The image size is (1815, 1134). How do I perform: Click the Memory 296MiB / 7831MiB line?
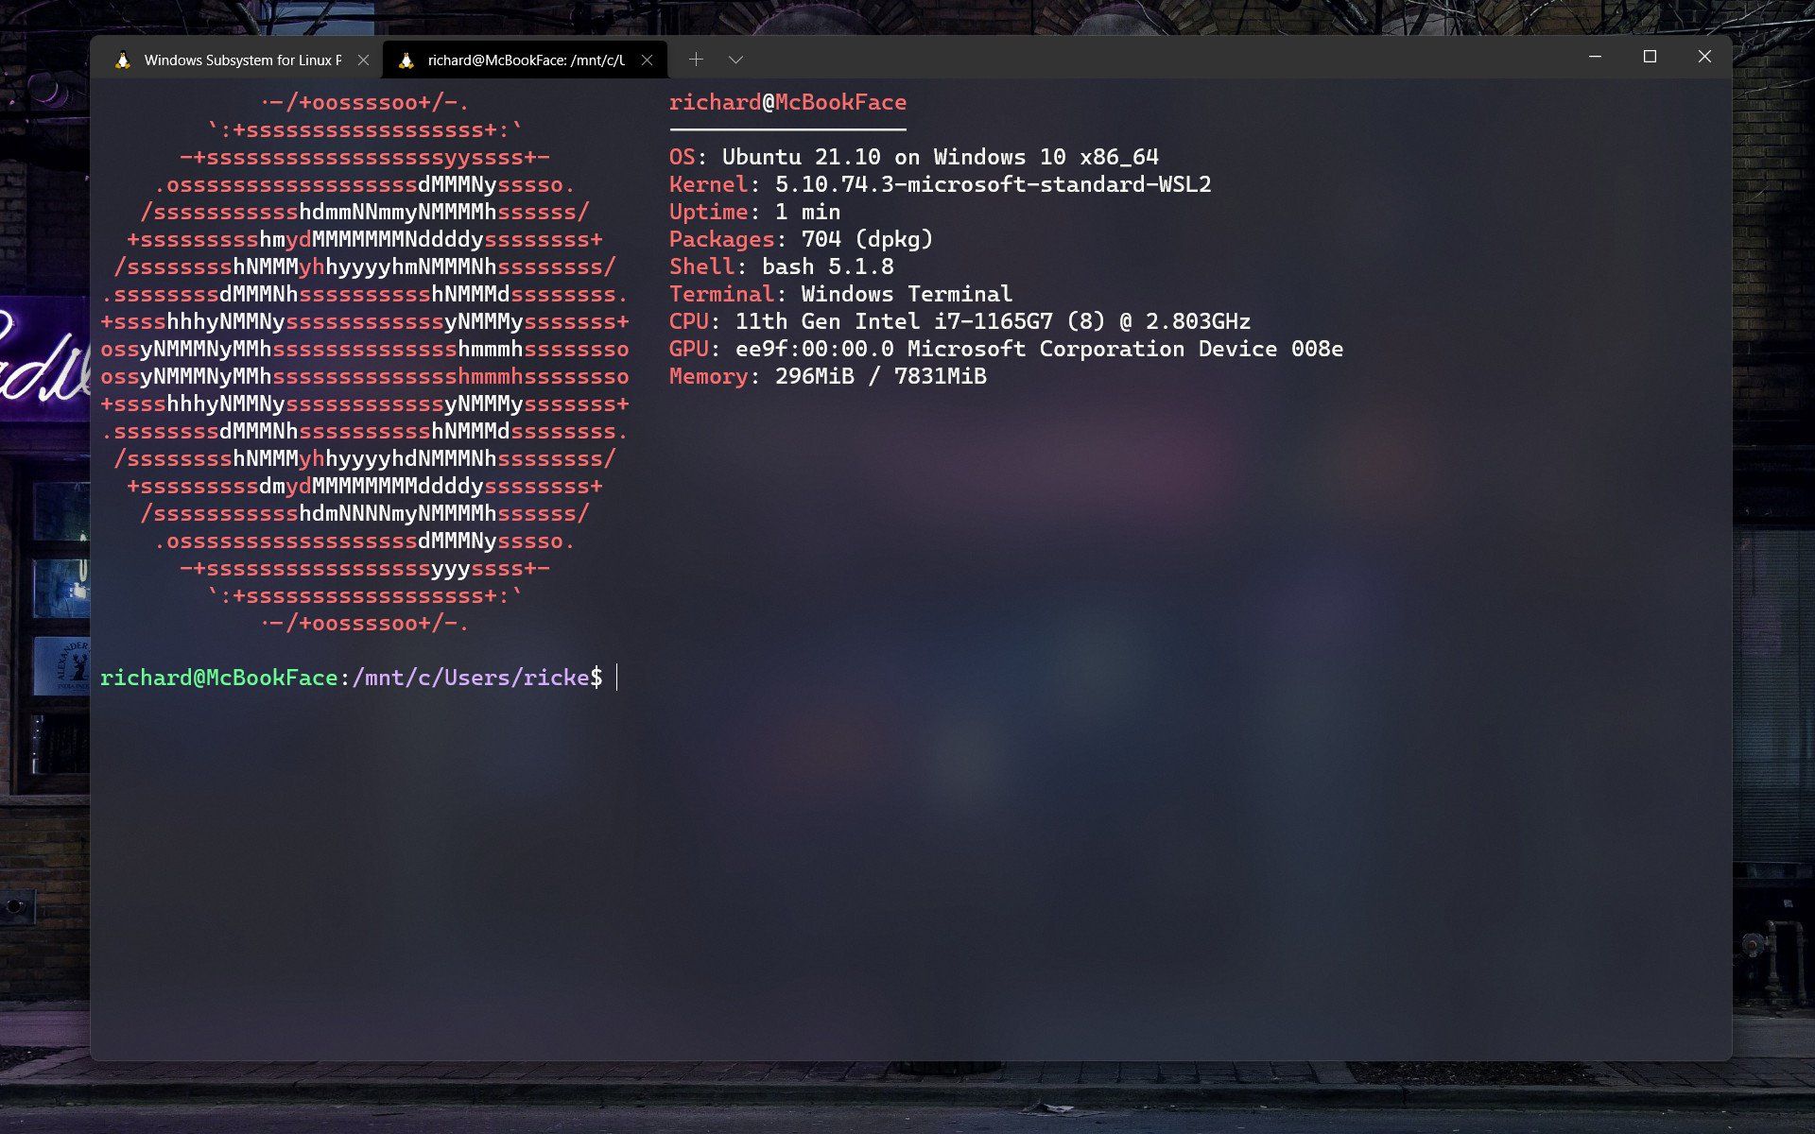pyautogui.click(x=827, y=376)
